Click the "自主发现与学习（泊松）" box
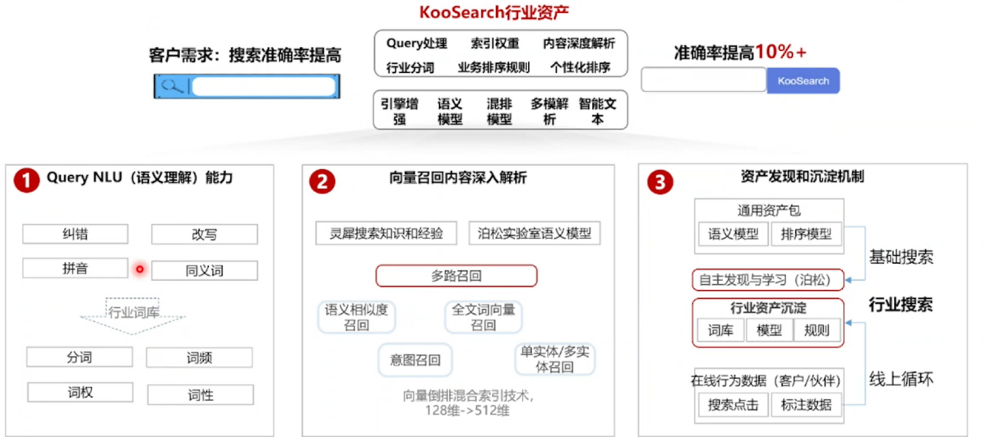 [769, 280]
